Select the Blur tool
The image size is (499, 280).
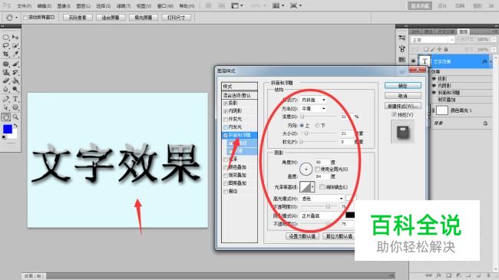coord(5,89)
